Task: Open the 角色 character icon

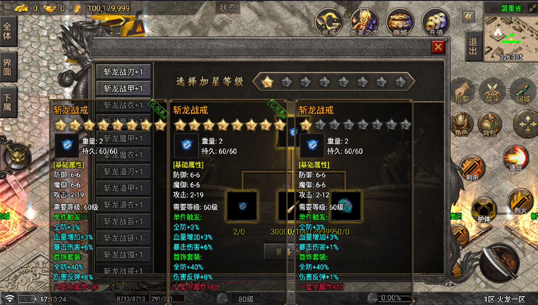Action: [x=461, y=125]
